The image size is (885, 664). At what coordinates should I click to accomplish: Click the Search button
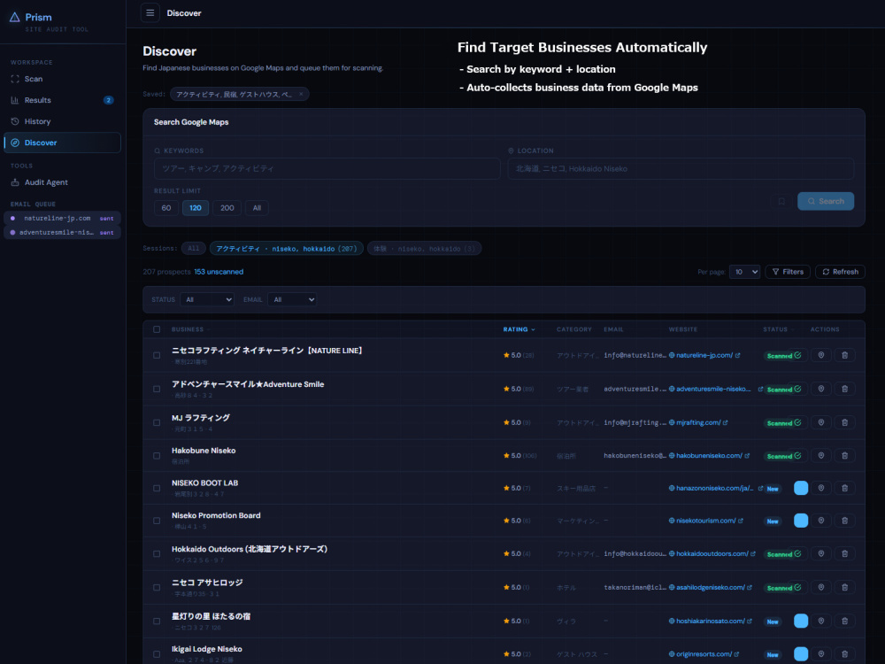[826, 202]
